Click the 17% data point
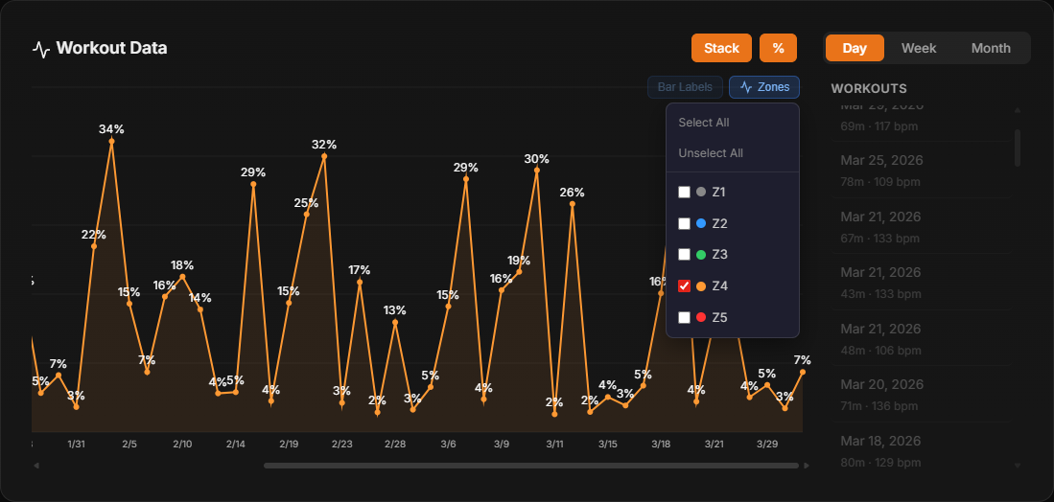 (x=360, y=282)
